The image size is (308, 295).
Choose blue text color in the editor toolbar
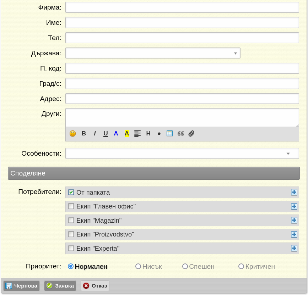[x=116, y=134]
